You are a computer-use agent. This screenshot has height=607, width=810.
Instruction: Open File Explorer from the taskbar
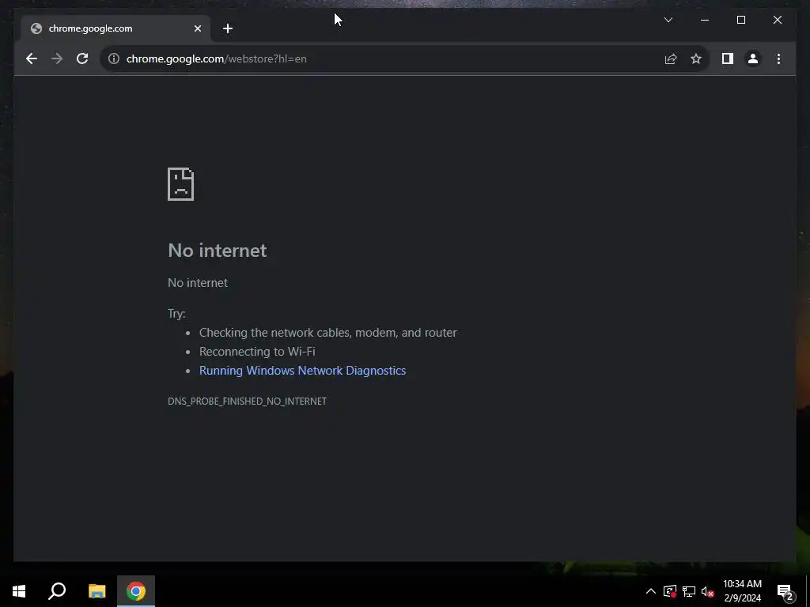click(x=97, y=591)
